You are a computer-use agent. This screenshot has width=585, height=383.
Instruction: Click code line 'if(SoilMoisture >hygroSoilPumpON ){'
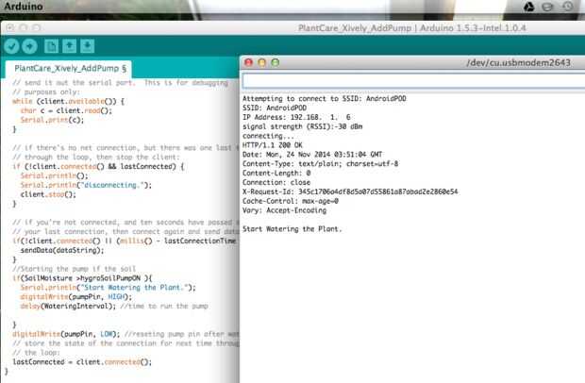pos(82,278)
